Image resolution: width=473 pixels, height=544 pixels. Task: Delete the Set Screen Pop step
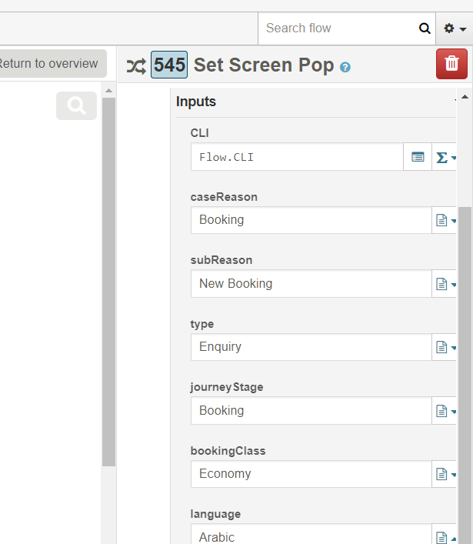[451, 64]
